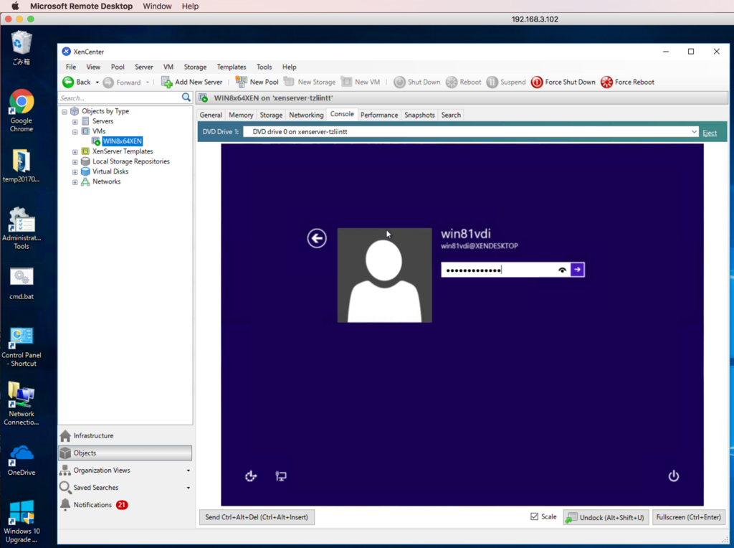The height and width of the screenshot is (548, 734).
Task: Click the Ease of Access icon
Action: pos(251,476)
